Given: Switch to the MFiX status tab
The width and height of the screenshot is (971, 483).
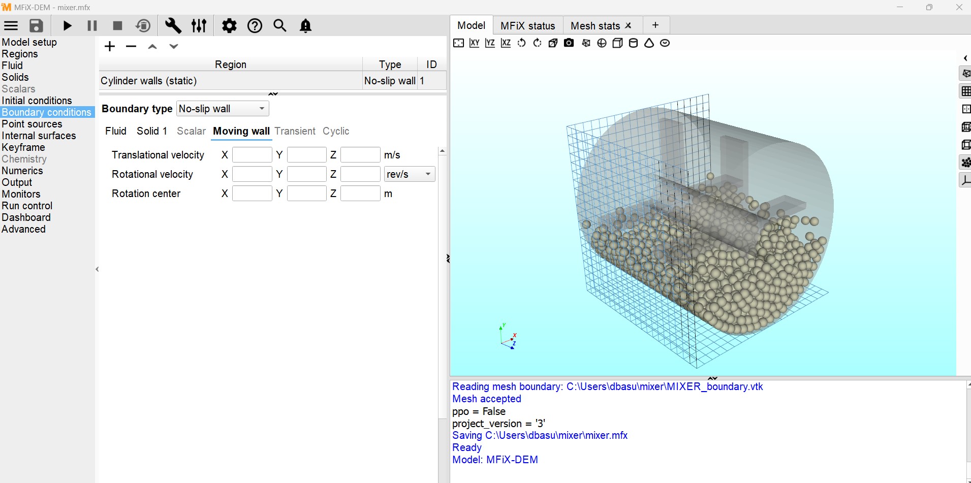Looking at the screenshot, I should point(527,26).
